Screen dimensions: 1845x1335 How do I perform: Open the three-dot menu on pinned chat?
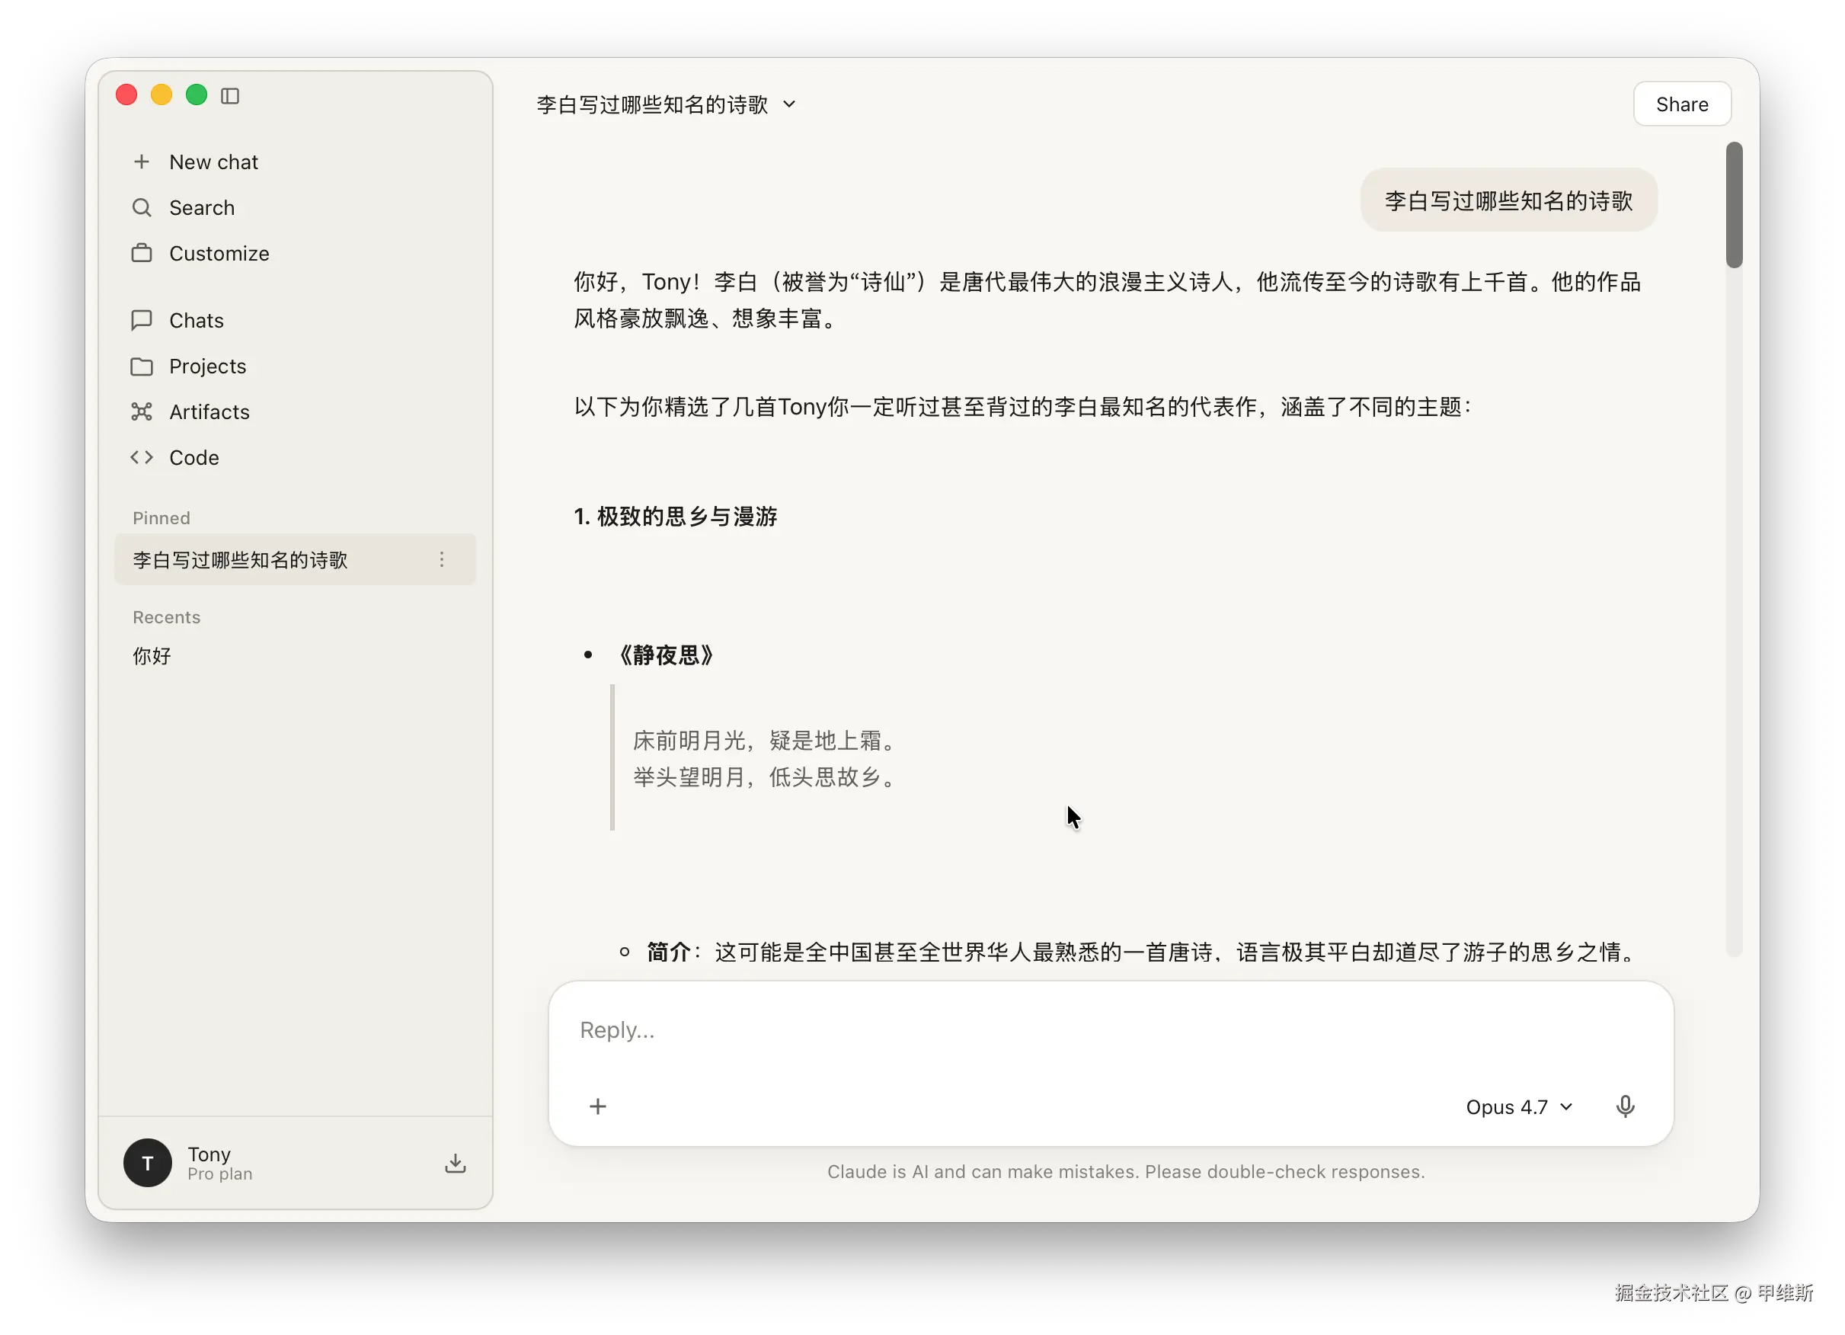point(442,559)
